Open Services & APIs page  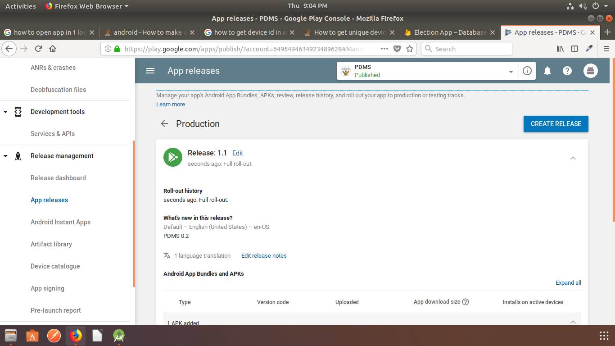tap(53, 134)
